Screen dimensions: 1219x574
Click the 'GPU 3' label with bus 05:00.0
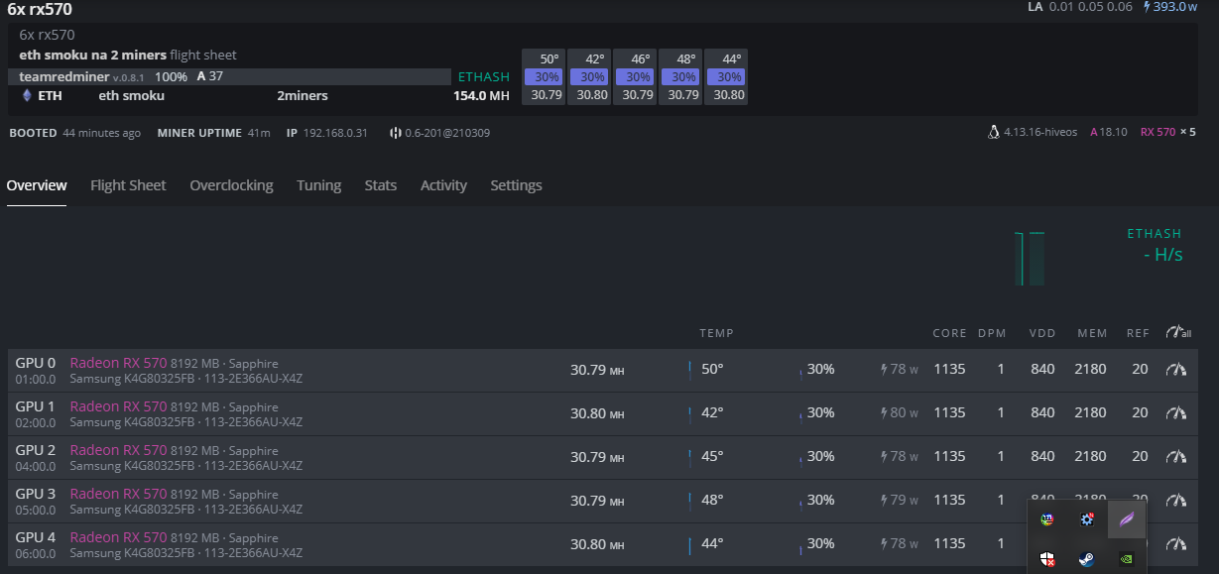point(36,501)
